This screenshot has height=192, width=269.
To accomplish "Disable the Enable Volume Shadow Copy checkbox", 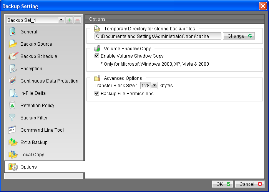I will click(x=97, y=56).
